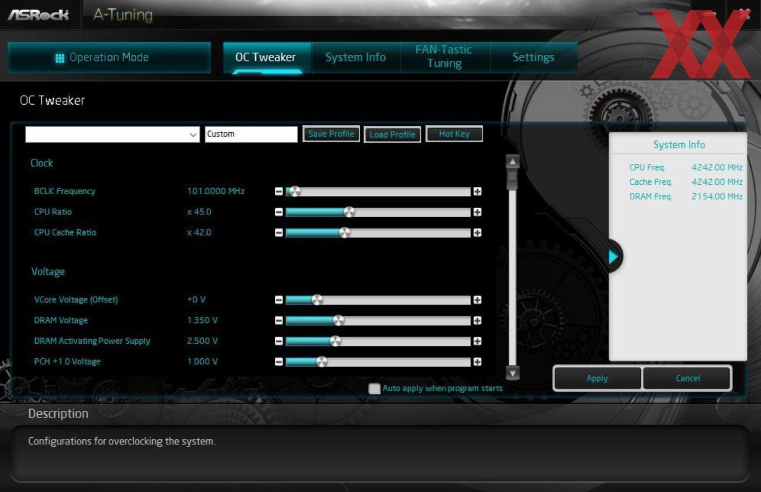Click CPU Freq. value 4242.00 MHz

coord(717,167)
